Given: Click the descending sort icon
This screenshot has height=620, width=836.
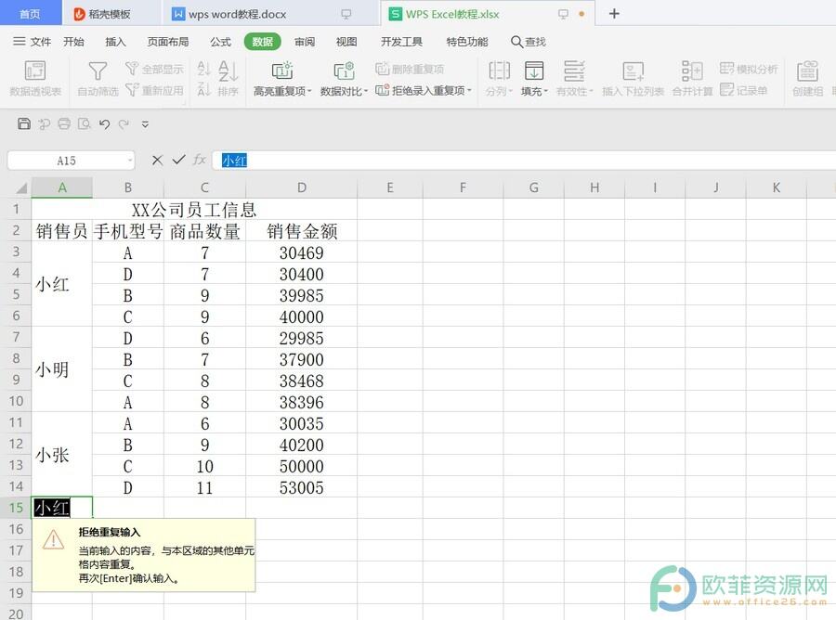Looking at the screenshot, I should 203,89.
